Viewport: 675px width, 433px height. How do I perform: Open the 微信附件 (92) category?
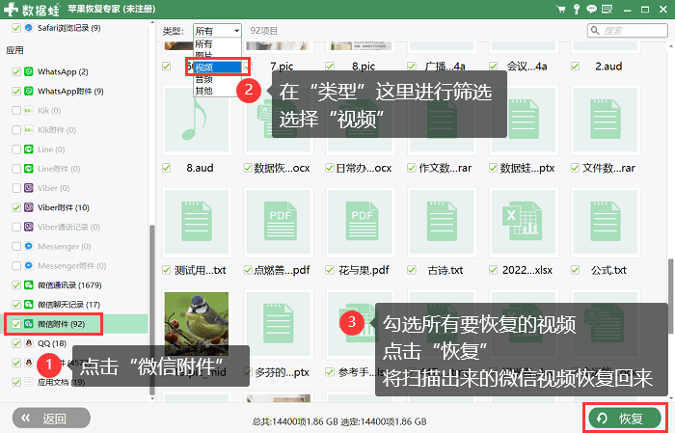coord(75,324)
